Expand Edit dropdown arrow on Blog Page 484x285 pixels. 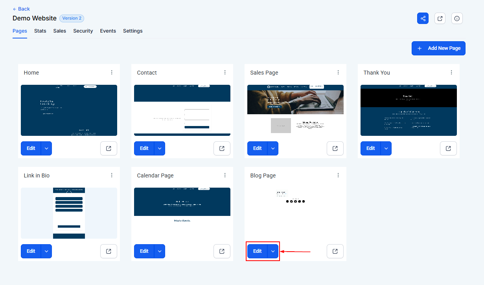point(273,251)
